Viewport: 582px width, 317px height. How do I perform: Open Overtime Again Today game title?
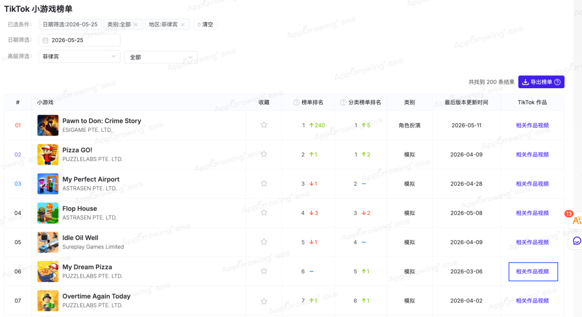click(x=96, y=296)
